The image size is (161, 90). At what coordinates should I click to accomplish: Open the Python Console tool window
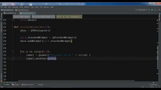27,85
